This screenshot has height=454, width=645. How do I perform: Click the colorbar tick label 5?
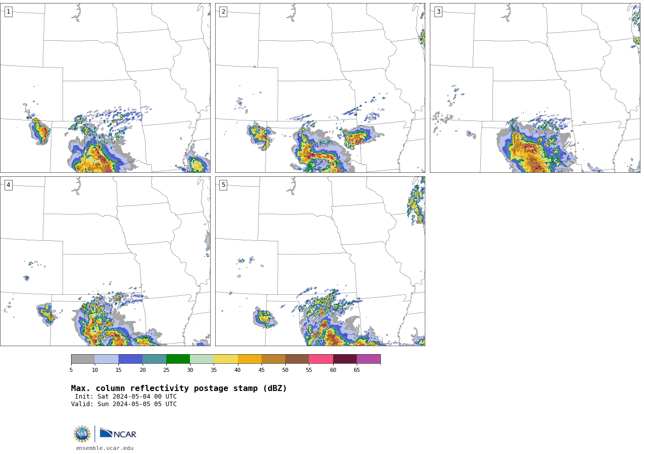coord(71,370)
